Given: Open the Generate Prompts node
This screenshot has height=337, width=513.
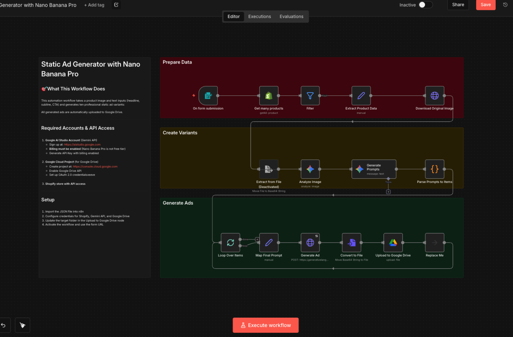Looking at the screenshot, I should [x=374, y=169].
